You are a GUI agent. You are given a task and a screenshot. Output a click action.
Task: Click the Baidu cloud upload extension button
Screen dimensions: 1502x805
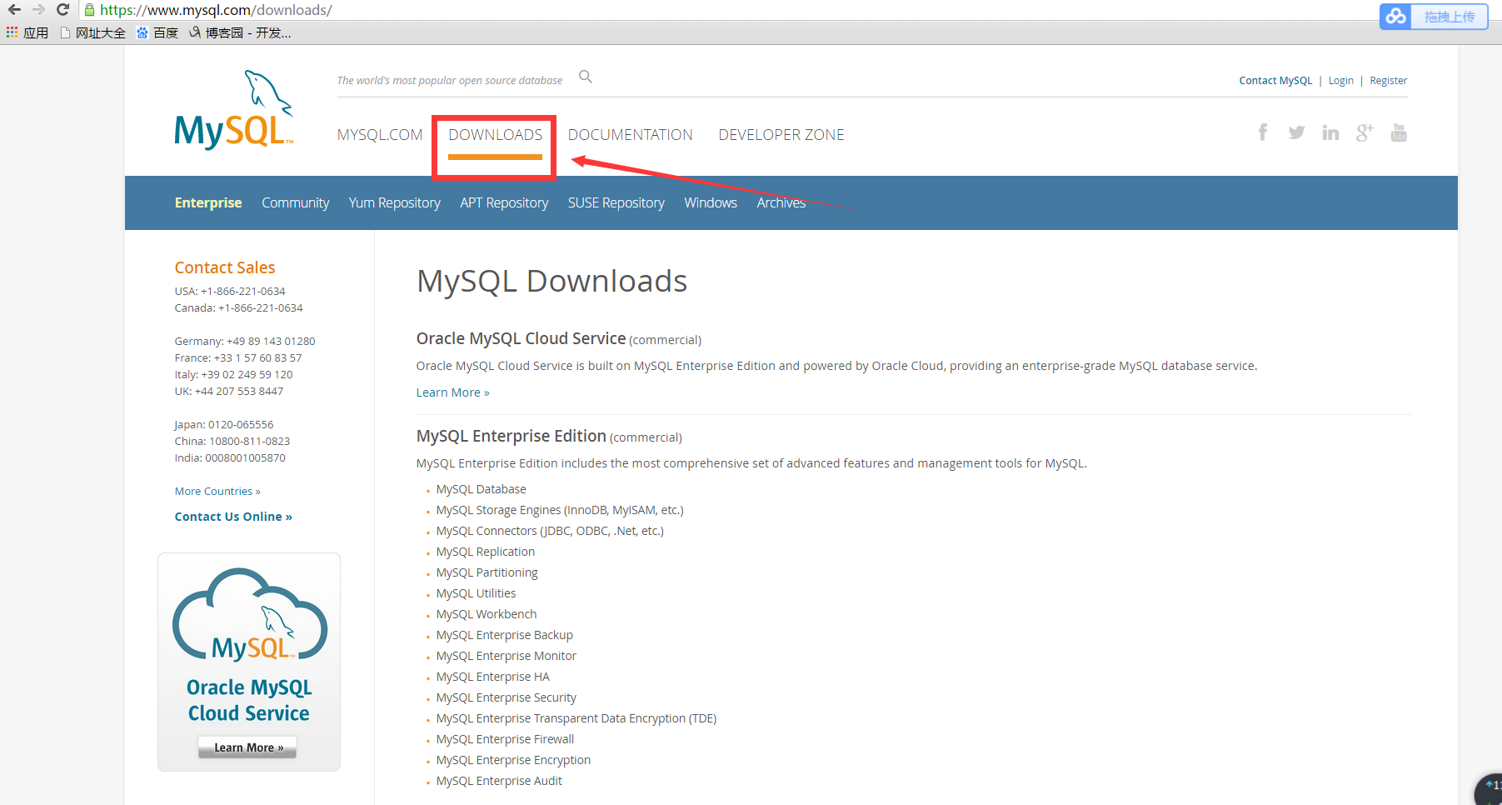[x=1434, y=17]
